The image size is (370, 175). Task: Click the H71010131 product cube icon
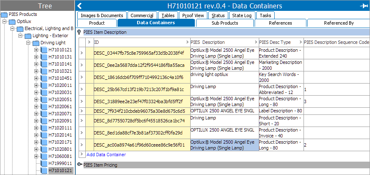44,57
